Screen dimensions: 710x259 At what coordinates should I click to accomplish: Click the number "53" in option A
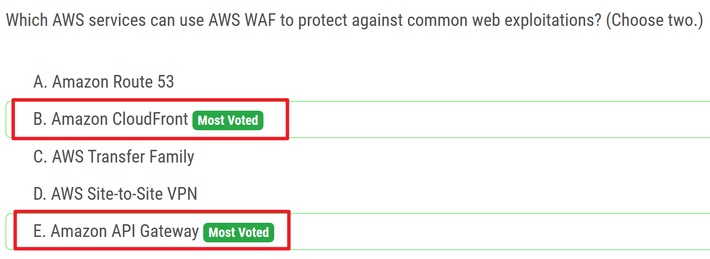165,82
